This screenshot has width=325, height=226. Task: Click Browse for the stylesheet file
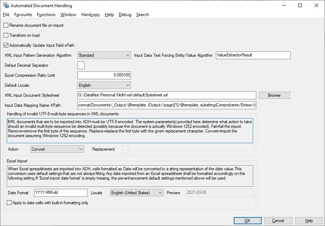click(x=274, y=95)
